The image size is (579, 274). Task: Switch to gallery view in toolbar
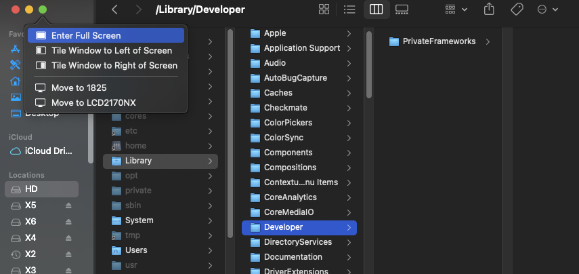(402, 9)
